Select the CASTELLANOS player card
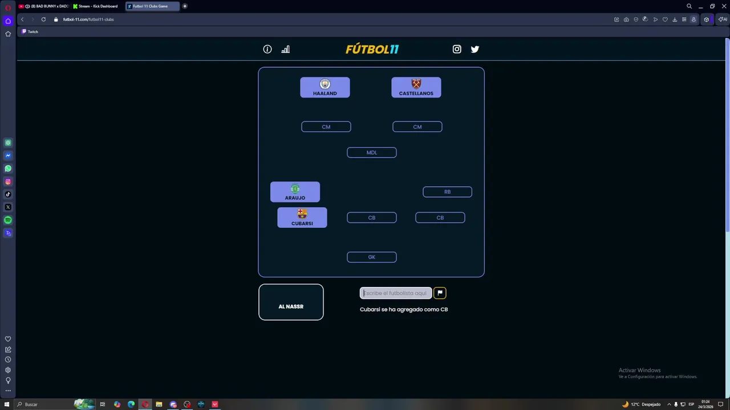 pyautogui.click(x=416, y=88)
